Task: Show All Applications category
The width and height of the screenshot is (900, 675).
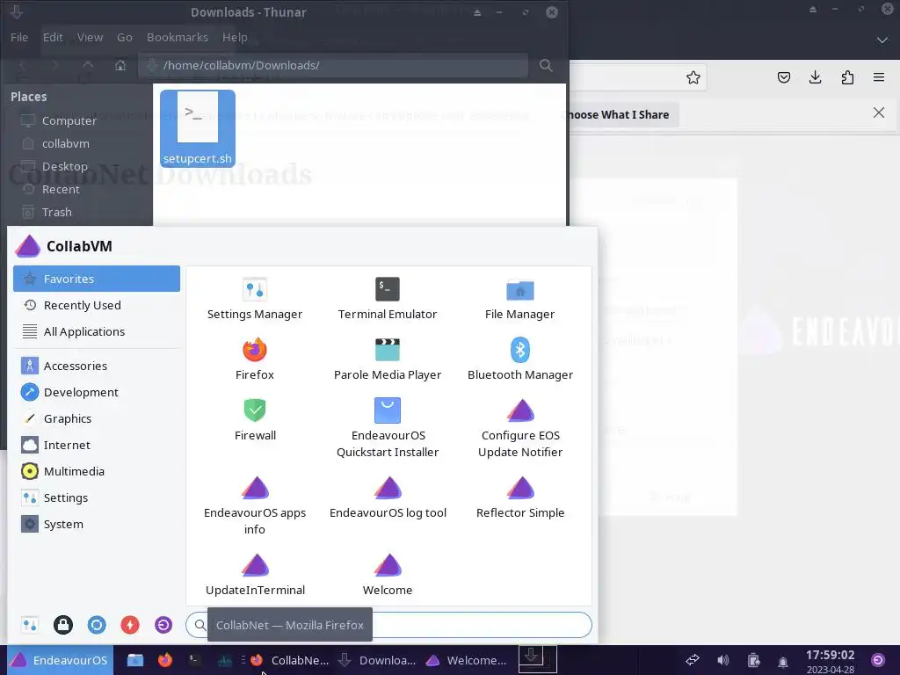Action: pyautogui.click(x=97, y=331)
